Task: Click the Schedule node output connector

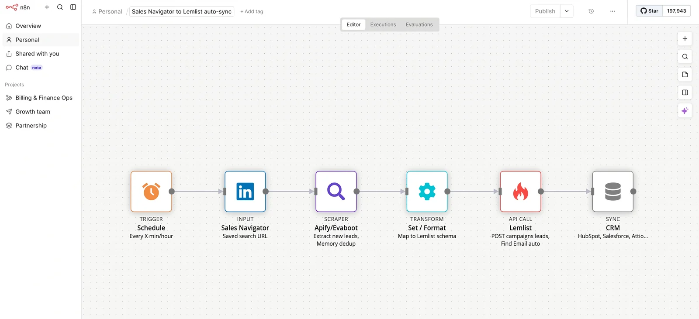Action: pos(172,192)
